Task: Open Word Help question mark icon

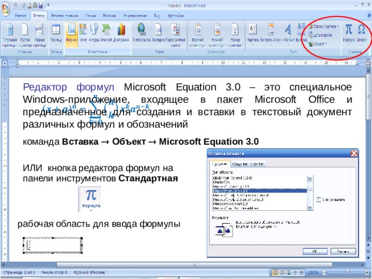Action: click(369, 15)
